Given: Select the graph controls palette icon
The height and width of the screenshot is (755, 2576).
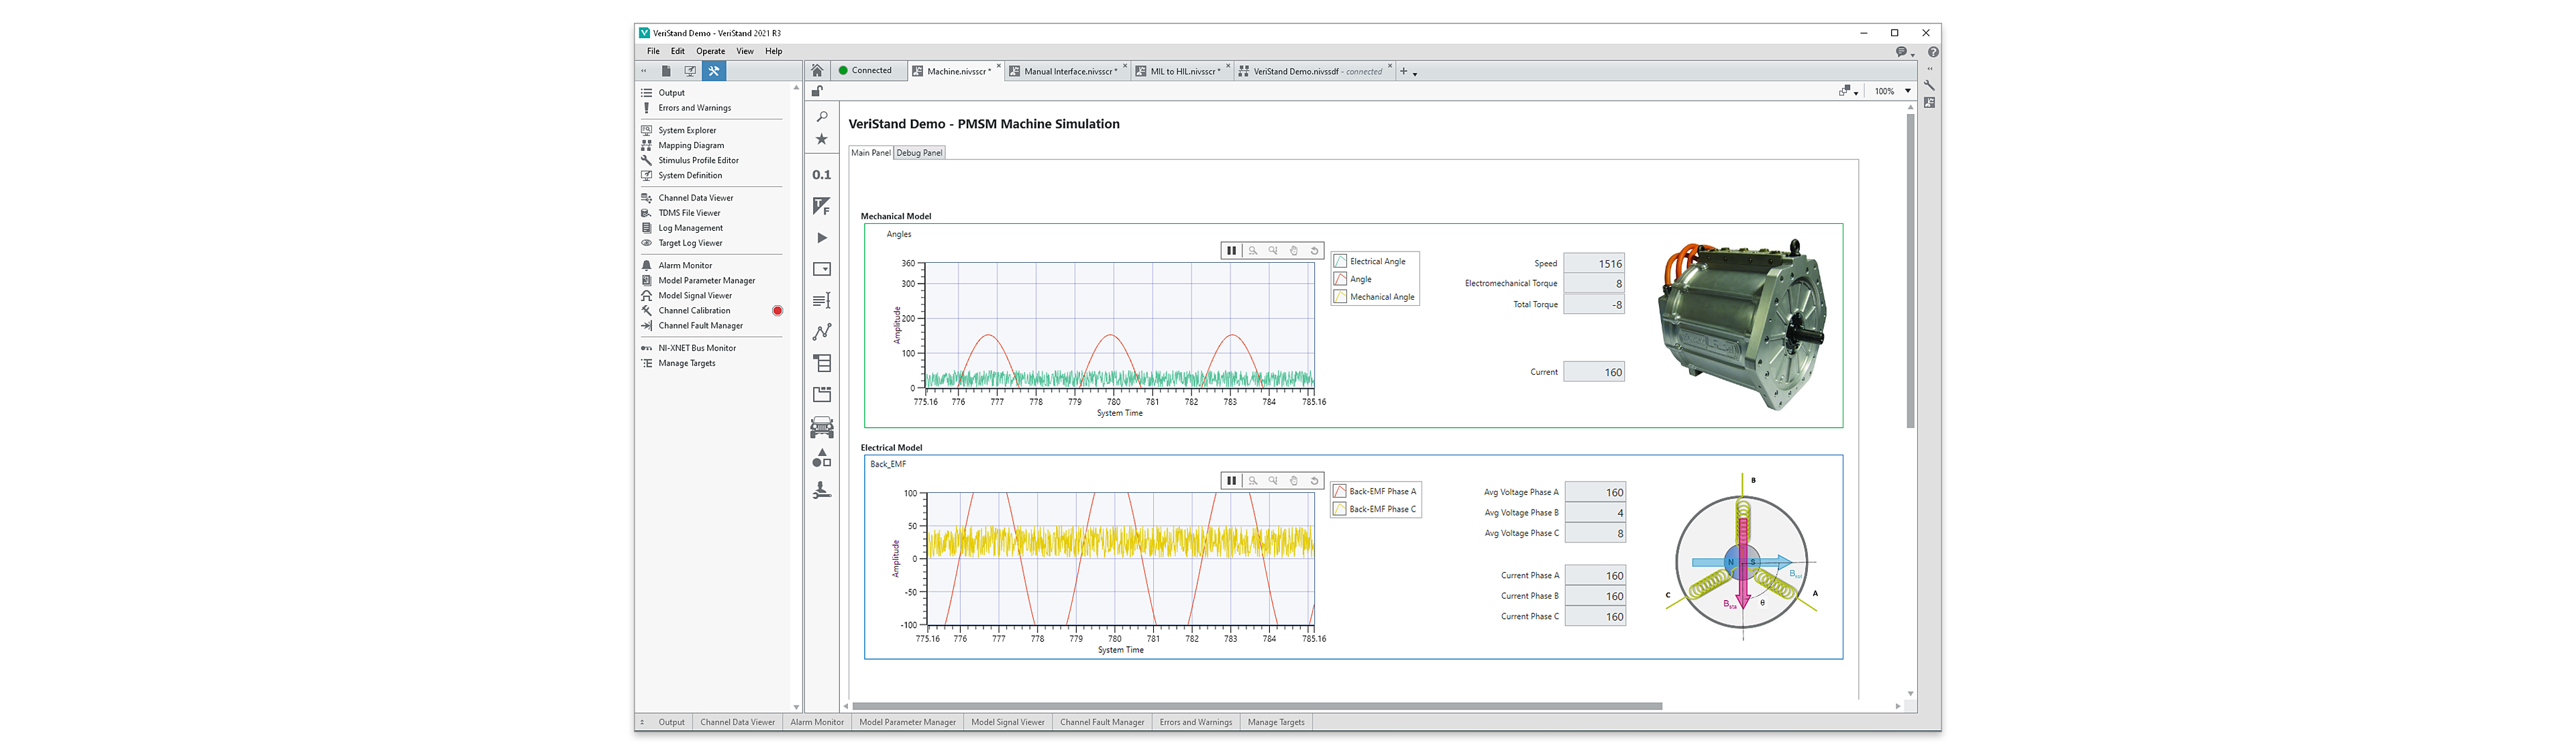Looking at the screenshot, I should (822, 332).
